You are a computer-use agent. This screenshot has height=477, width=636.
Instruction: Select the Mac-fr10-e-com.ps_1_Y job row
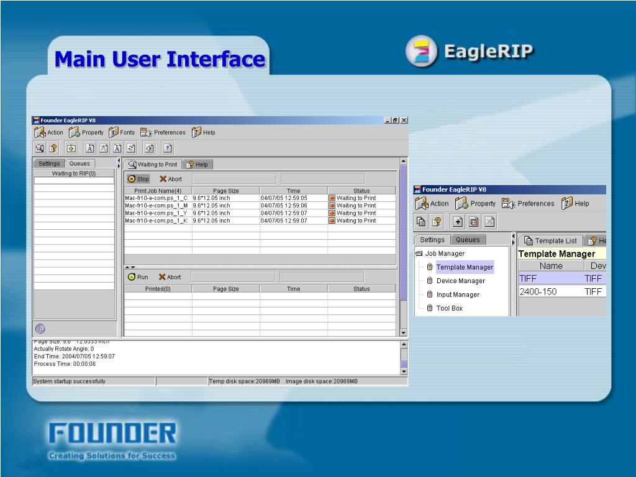(x=260, y=213)
